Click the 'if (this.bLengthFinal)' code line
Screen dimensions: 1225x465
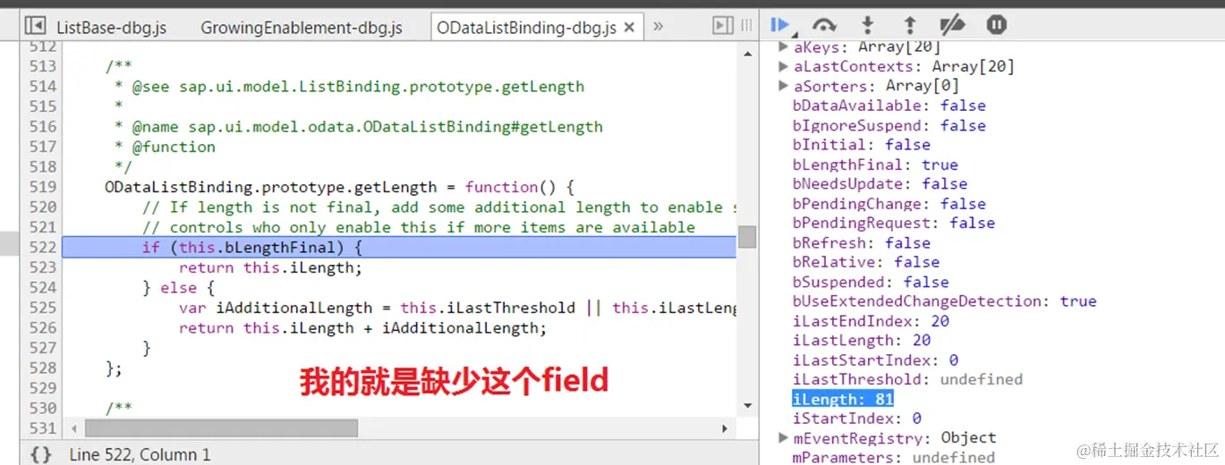(252, 247)
